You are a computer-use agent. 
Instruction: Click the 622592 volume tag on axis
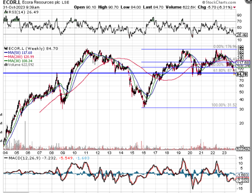coord(243,149)
